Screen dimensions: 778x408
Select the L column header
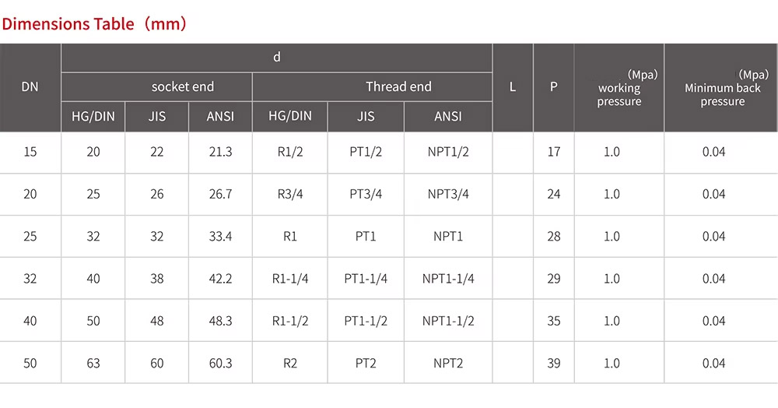pyautogui.click(x=513, y=87)
